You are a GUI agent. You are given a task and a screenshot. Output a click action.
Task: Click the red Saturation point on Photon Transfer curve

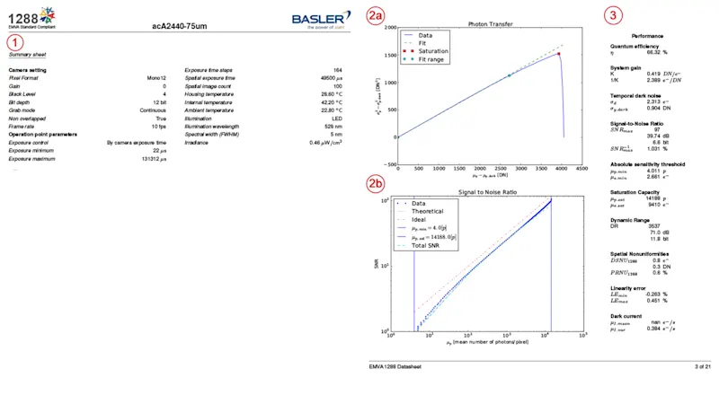click(558, 54)
